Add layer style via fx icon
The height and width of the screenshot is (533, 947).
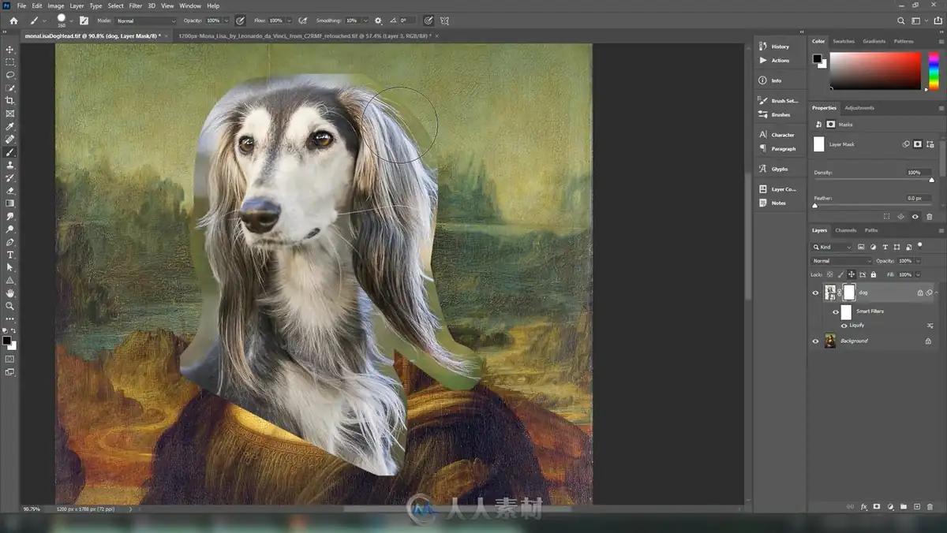(864, 507)
